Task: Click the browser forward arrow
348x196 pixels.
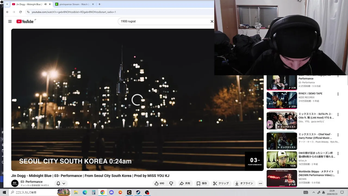Action: [14, 12]
